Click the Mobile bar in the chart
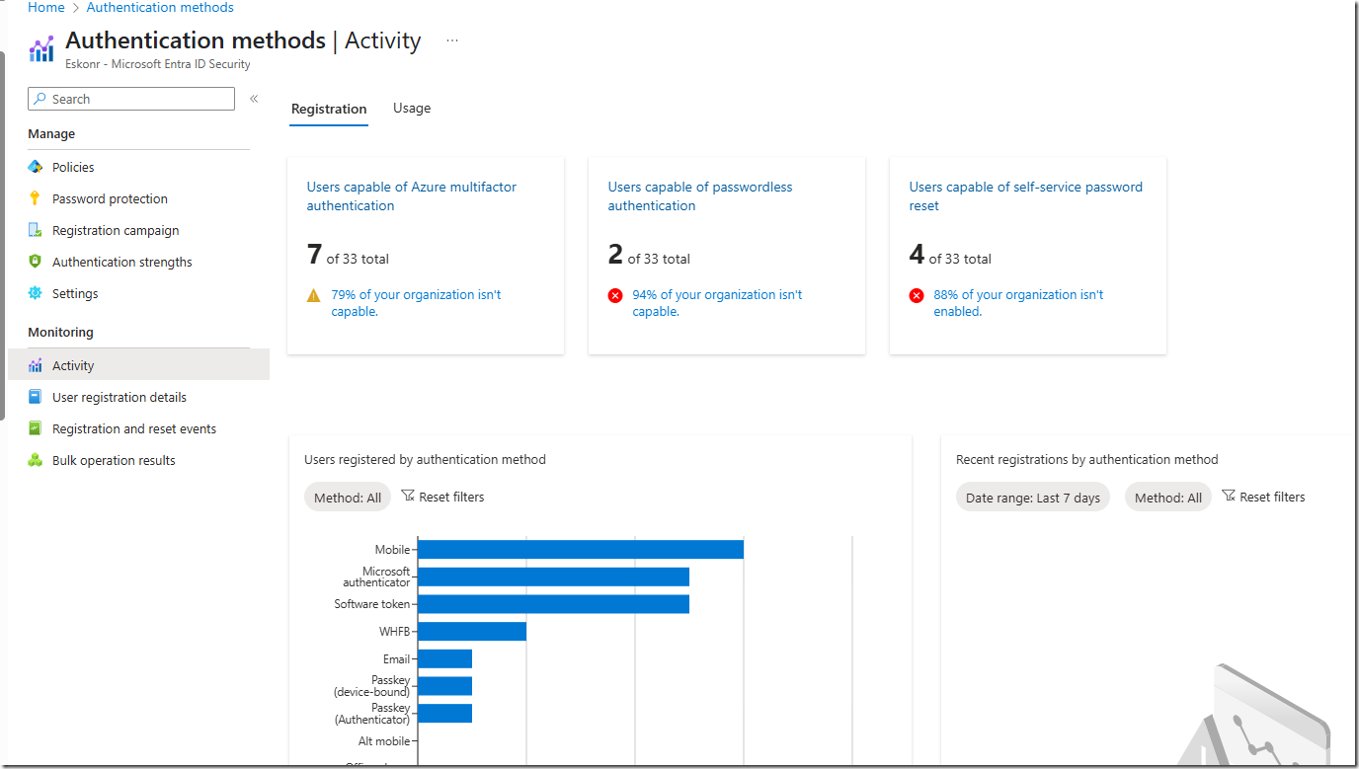This screenshot has height=769, width=1359. [581, 550]
